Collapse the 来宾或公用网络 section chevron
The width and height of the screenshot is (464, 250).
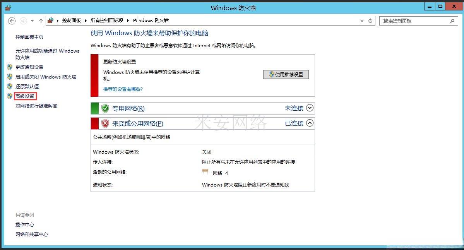coord(310,123)
